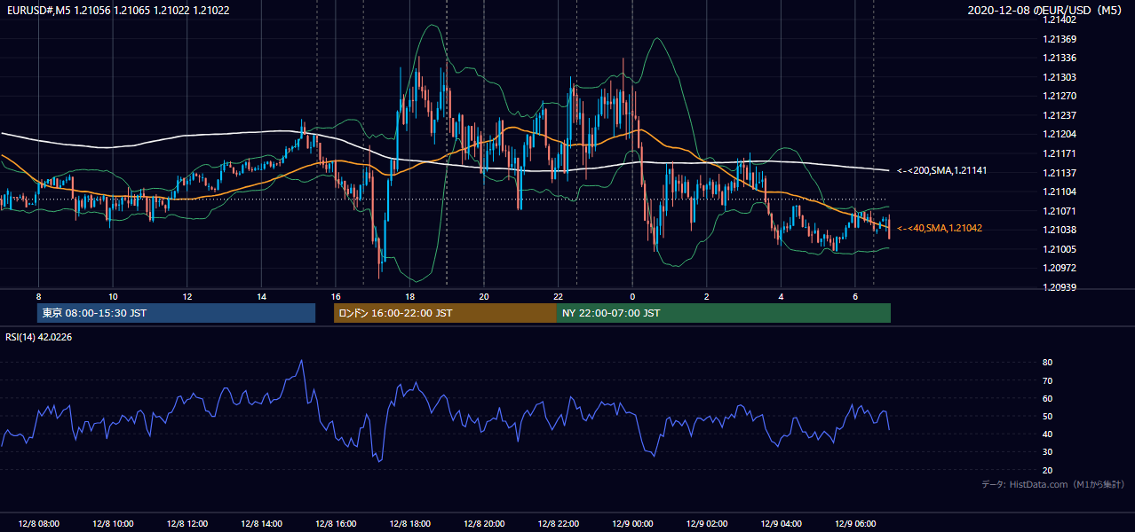Click price axis value 1.21038
The image size is (1135, 532).
pyautogui.click(x=1060, y=230)
